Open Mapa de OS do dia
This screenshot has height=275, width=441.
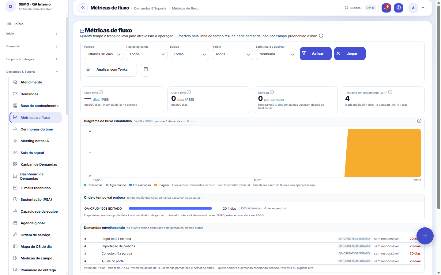(36, 247)
